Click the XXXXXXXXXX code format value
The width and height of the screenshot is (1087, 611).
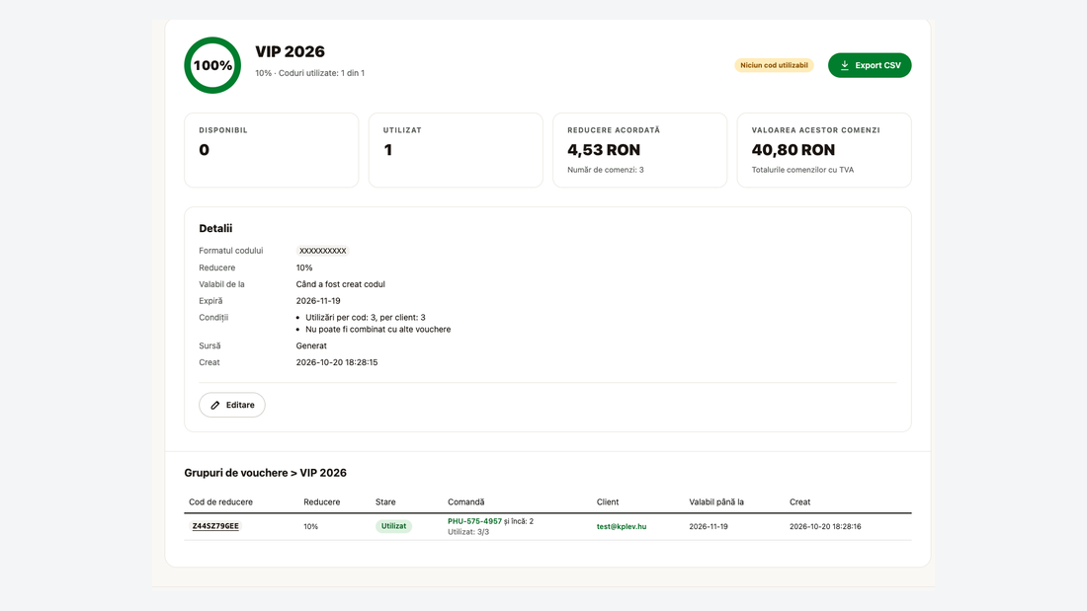coord(322,251)
